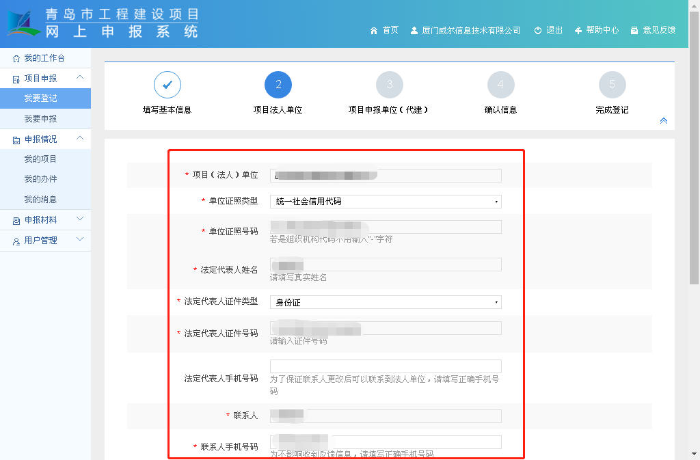The height and width of the screenshot is (460, 700).
Task: Select 我要申报 in the sidebar
Action: point(40,119)
